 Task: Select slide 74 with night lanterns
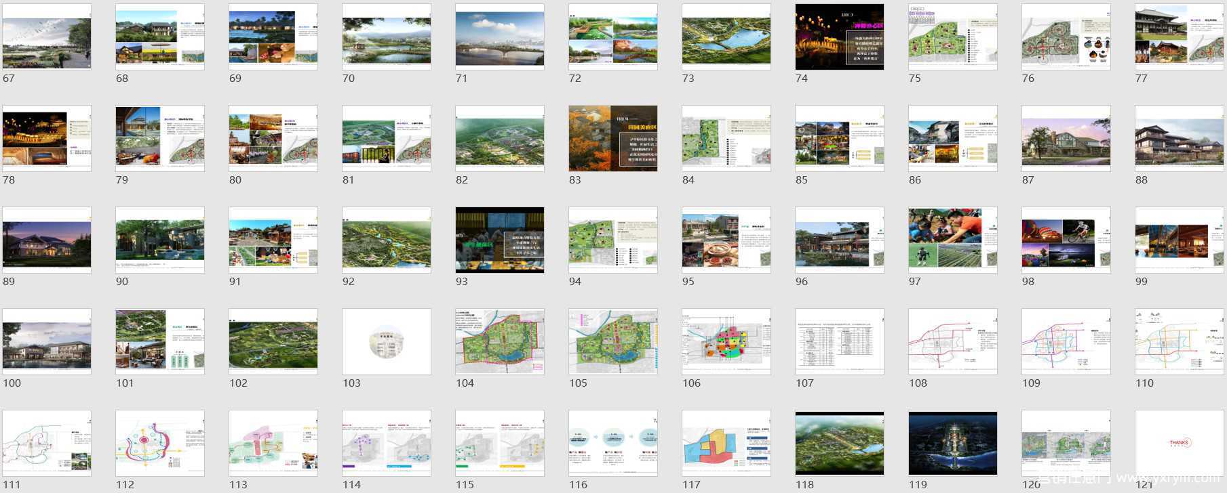840,37
